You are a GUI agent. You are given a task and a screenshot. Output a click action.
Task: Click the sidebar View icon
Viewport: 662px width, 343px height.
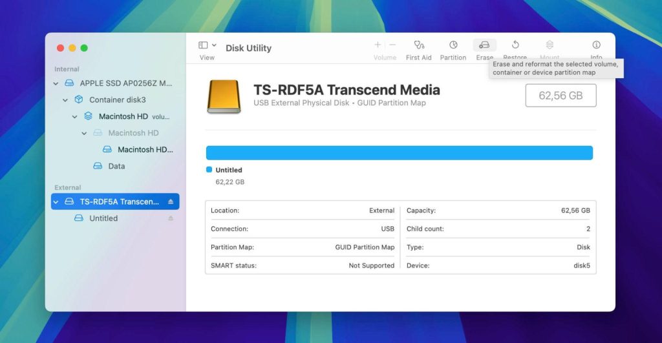(x=203, y=45)
